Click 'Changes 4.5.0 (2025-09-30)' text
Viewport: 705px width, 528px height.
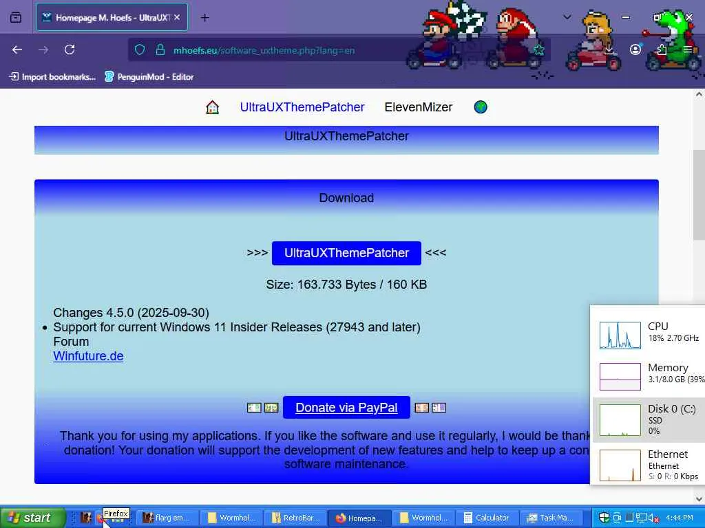coord(131,313)
